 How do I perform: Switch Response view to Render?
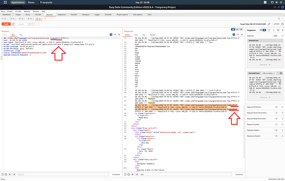(152, 35)
